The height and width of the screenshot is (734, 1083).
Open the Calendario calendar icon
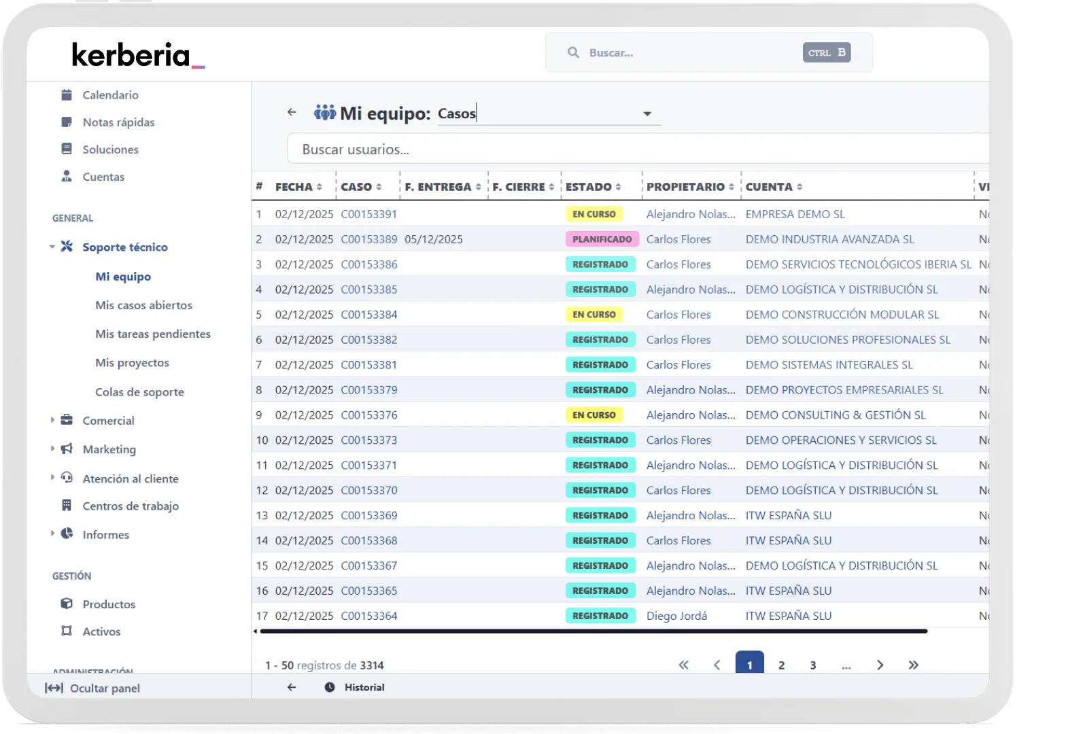pos(67,95)
